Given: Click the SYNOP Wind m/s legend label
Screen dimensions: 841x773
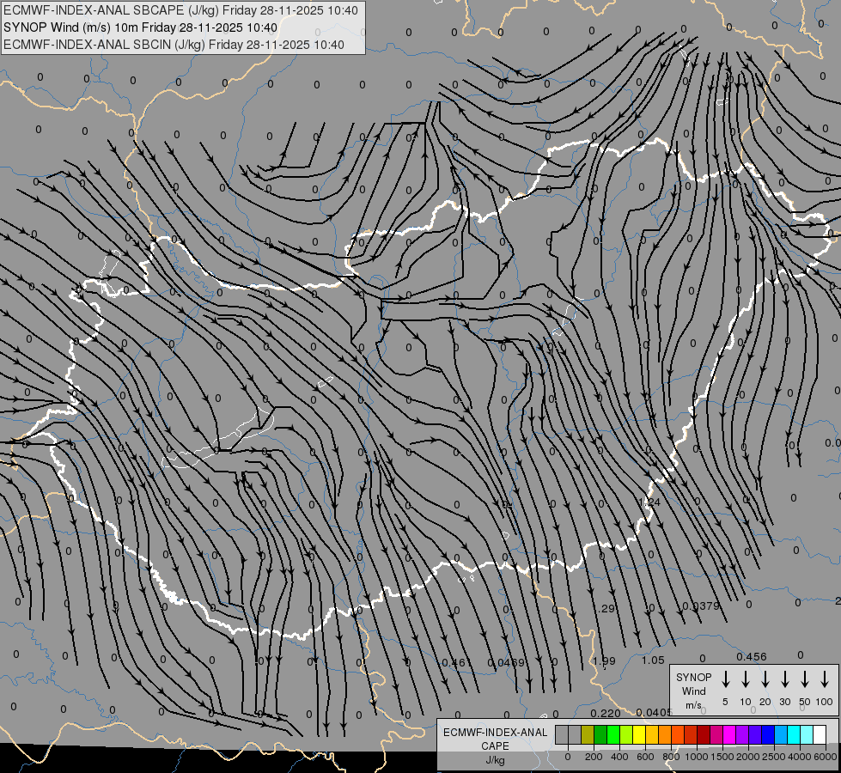Looking at the screenshot, I should (x=693, y=691).
